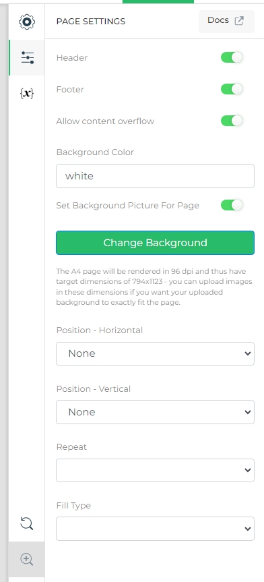Click the Position - Horizontal chevron arrow
The image size is (264, 582).
[248, 354]
